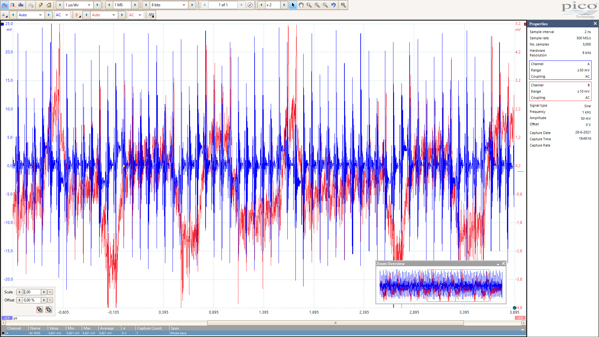Open Channel A options button
This screenshot has height=337, width=599.
pyautogui.click(x=4, y=15)
